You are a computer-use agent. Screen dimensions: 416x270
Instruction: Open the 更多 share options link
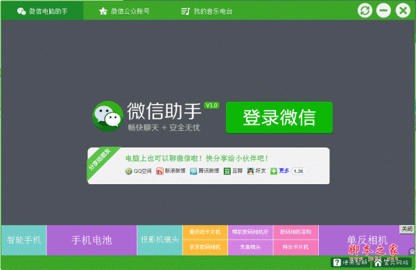coord(284,171)
